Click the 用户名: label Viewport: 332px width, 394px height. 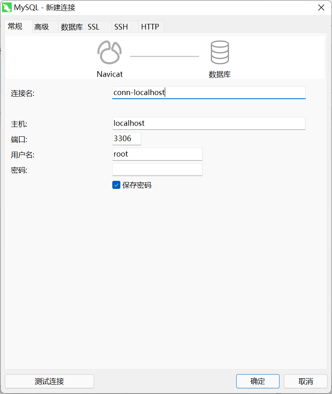pyautogui.click(x=23, y=155)
